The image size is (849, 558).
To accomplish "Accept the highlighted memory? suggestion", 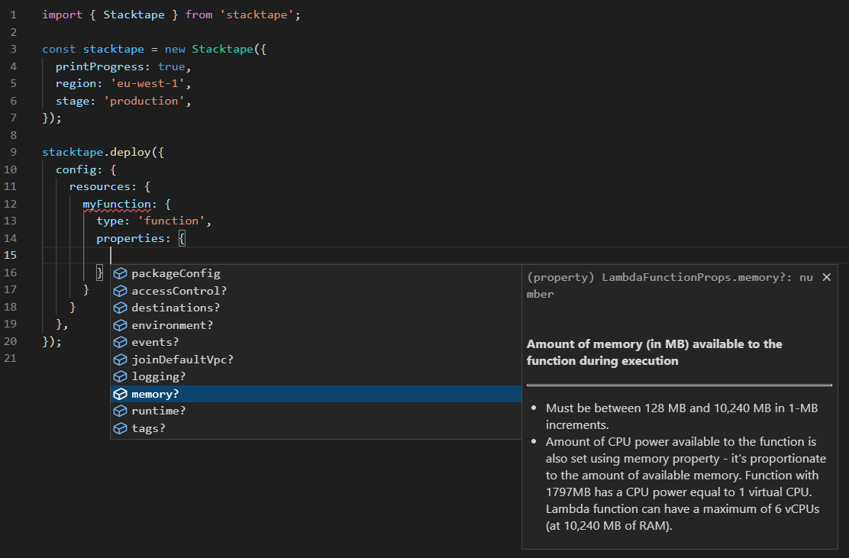I will 316,394.
